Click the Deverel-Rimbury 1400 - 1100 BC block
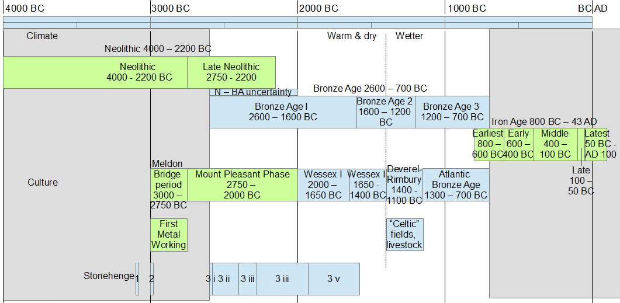The width and height of the screenshot is (620, 303). click(404, 185)
